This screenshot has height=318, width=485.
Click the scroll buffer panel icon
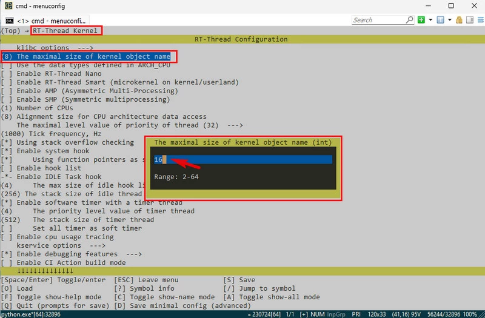point(470,20)
